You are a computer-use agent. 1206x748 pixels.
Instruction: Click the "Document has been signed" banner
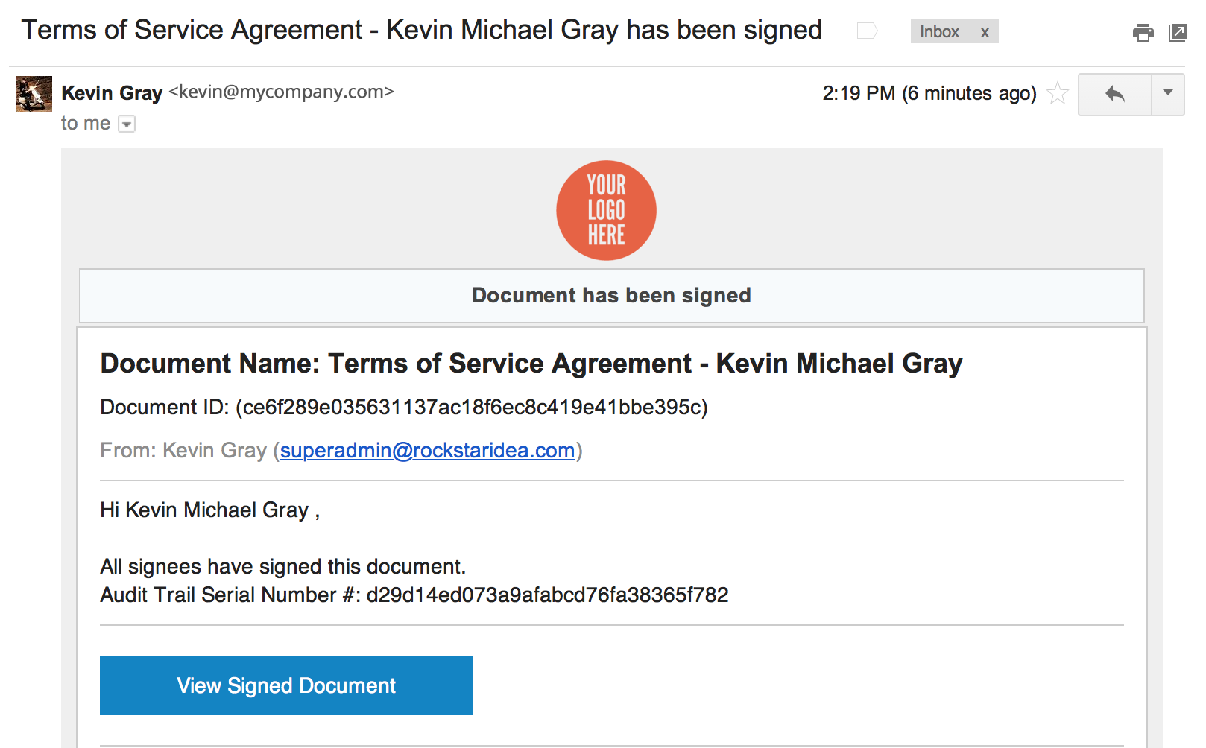click(611, 296)
